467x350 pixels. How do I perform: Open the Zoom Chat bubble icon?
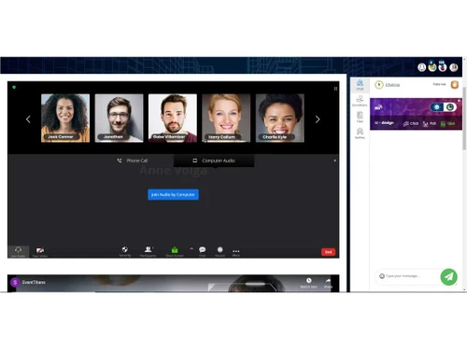203,249
